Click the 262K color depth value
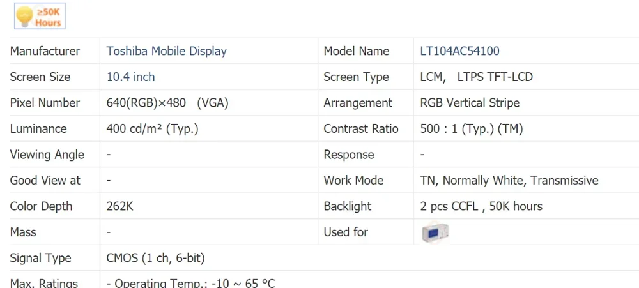 120,206
